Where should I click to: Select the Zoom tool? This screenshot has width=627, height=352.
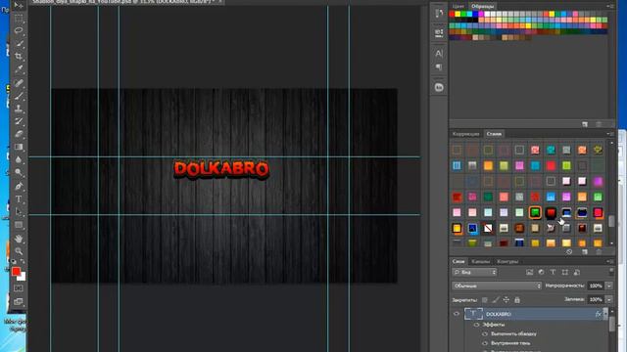pyautogui.click(x=19, y=251)
